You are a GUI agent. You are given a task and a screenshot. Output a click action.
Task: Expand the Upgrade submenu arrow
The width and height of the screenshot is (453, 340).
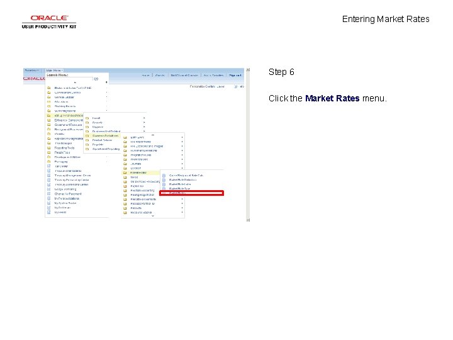coord(144,127)
